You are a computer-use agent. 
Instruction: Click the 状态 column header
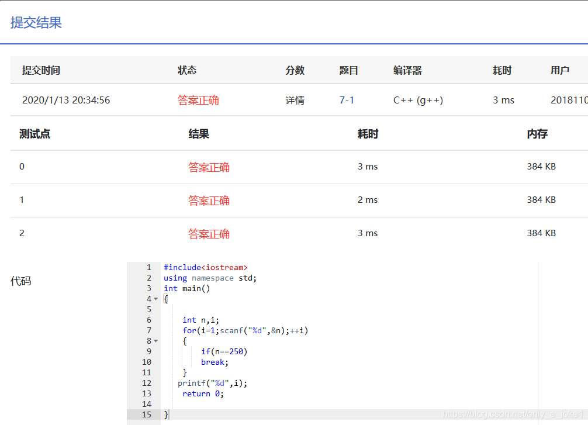[187, 70]
